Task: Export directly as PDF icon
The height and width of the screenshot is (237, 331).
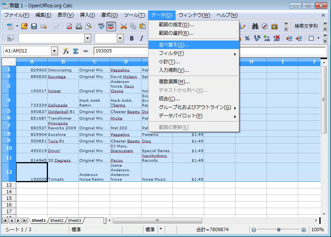Action: pos(69,26)
